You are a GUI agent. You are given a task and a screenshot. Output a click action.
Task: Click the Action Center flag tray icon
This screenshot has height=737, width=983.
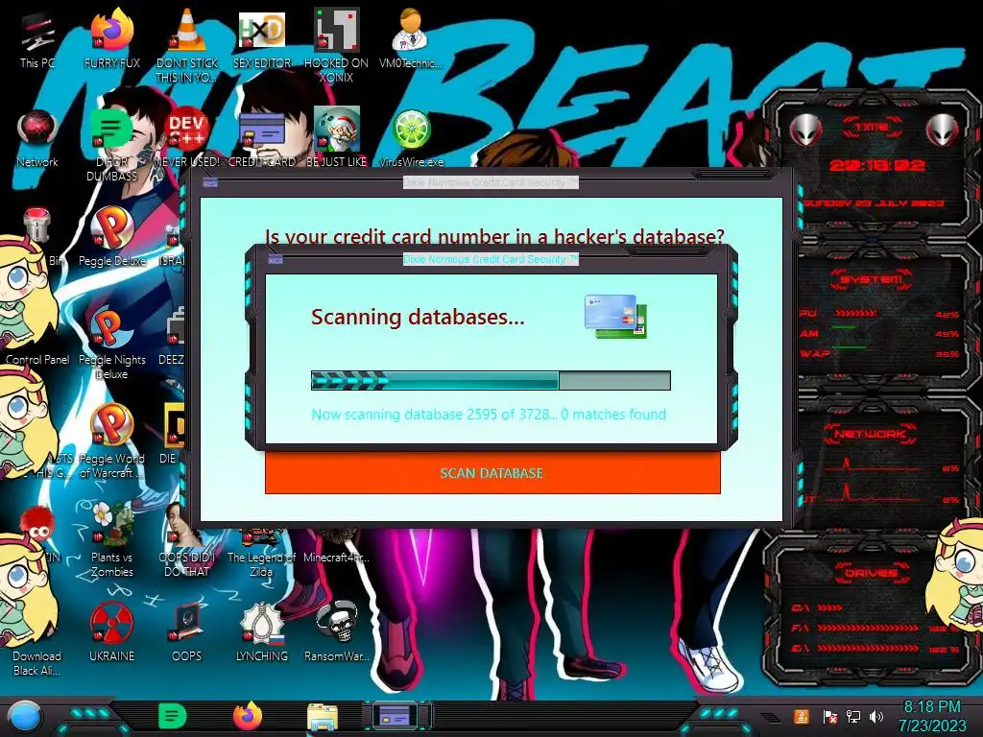829,716
